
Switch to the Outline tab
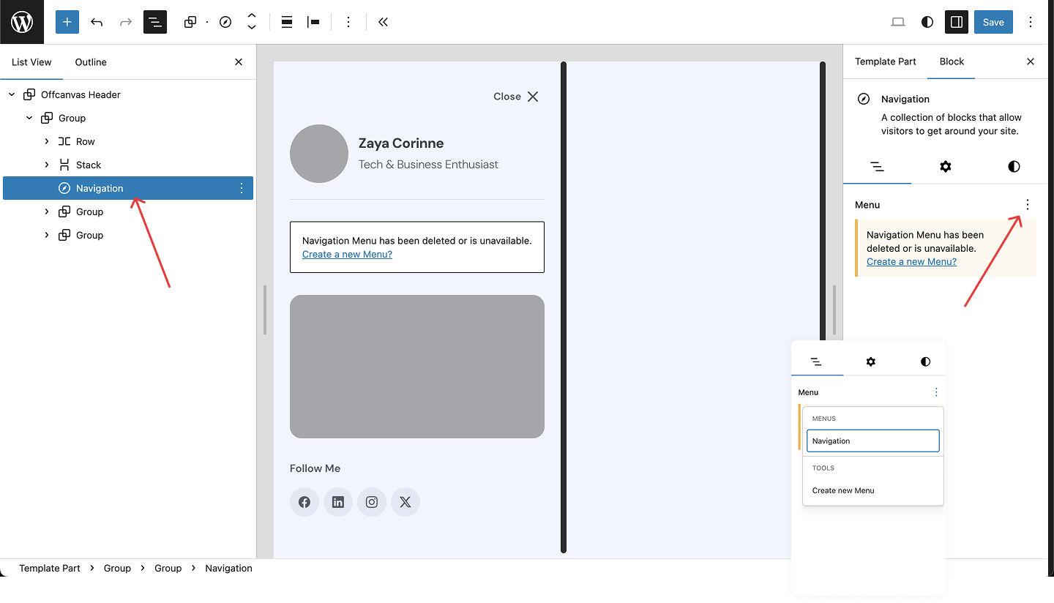91,62
